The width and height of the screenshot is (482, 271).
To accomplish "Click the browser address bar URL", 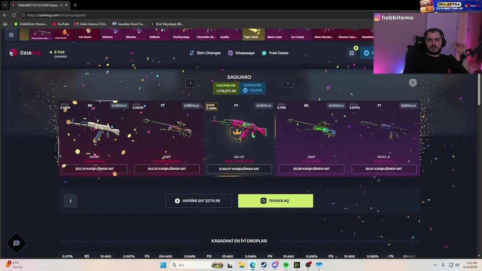I will pyautogui.click(x=56, y=15).
